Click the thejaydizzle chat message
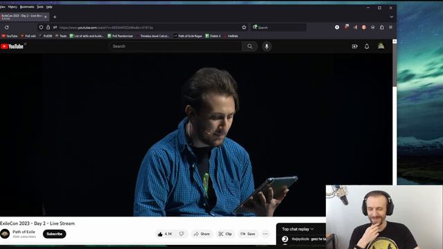443x249 pixels. click(x=304, y=239)
